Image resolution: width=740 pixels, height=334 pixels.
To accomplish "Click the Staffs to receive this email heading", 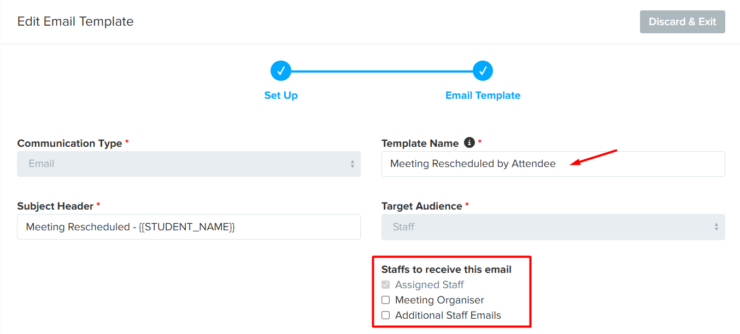I will point(446,270).
